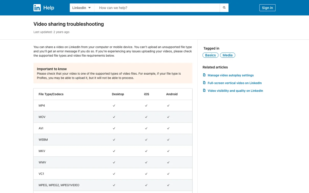The width and height of the screenshot is (309, 193).
Task: Click the search magnifier icon
Action: (x=224, y=8)
